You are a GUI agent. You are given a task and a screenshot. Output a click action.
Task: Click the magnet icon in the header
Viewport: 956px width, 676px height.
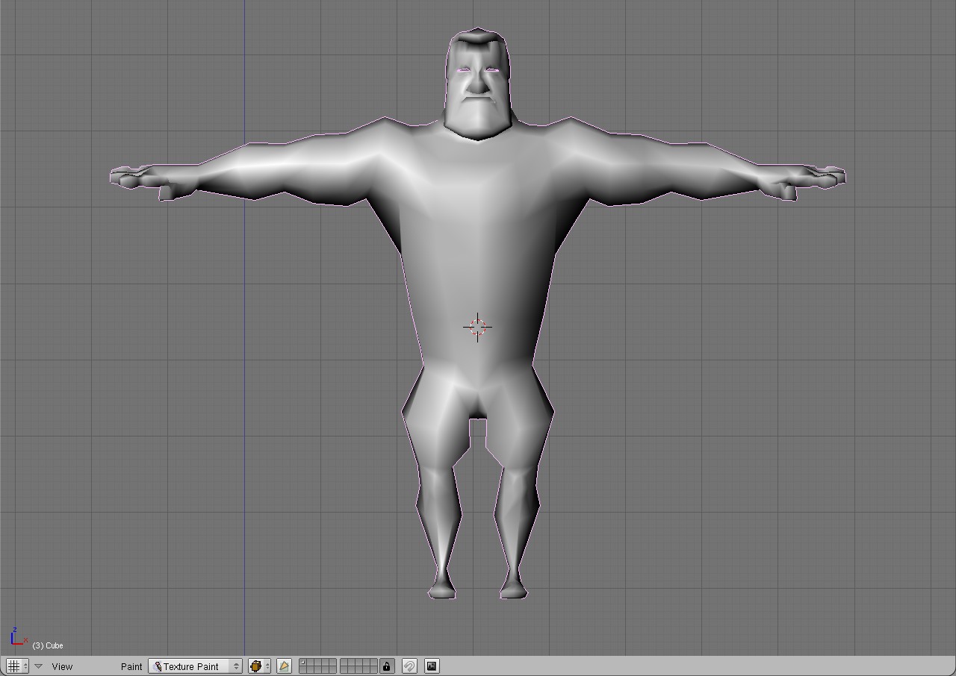pyautogui.click(x=409, y=666)
